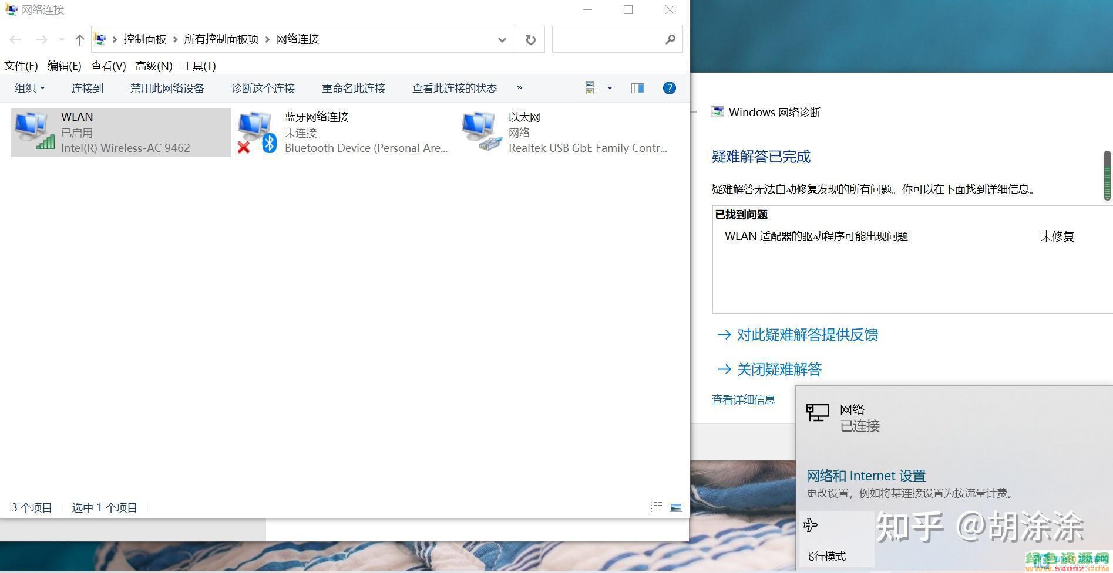Image resolution: width=1113 pixels, height=573 pixels.
Task: Expand the chevron after 所有控制面板项 breadcrumb
Action: tap(268, 39)
